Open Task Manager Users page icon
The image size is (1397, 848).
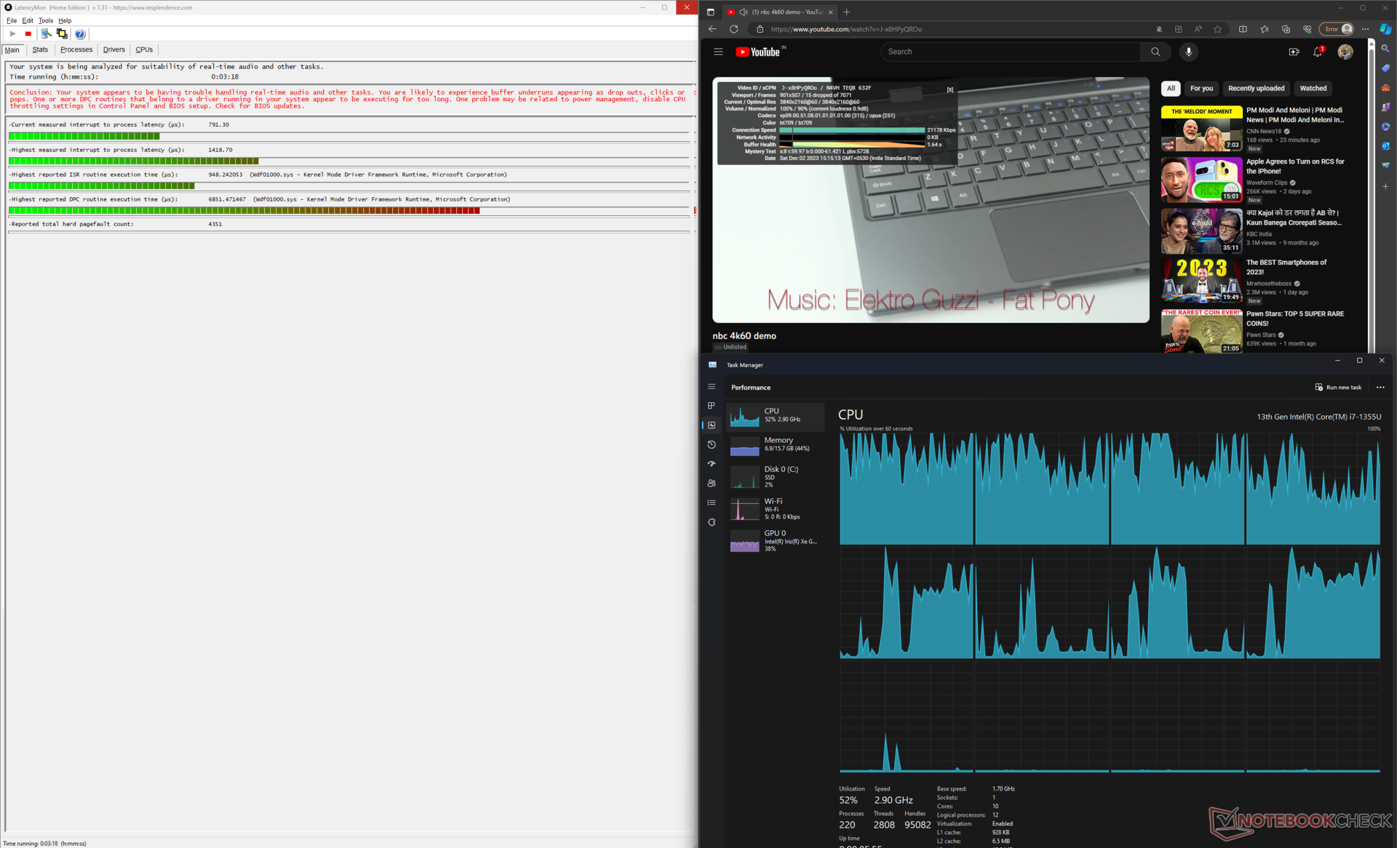coord(712,483)
